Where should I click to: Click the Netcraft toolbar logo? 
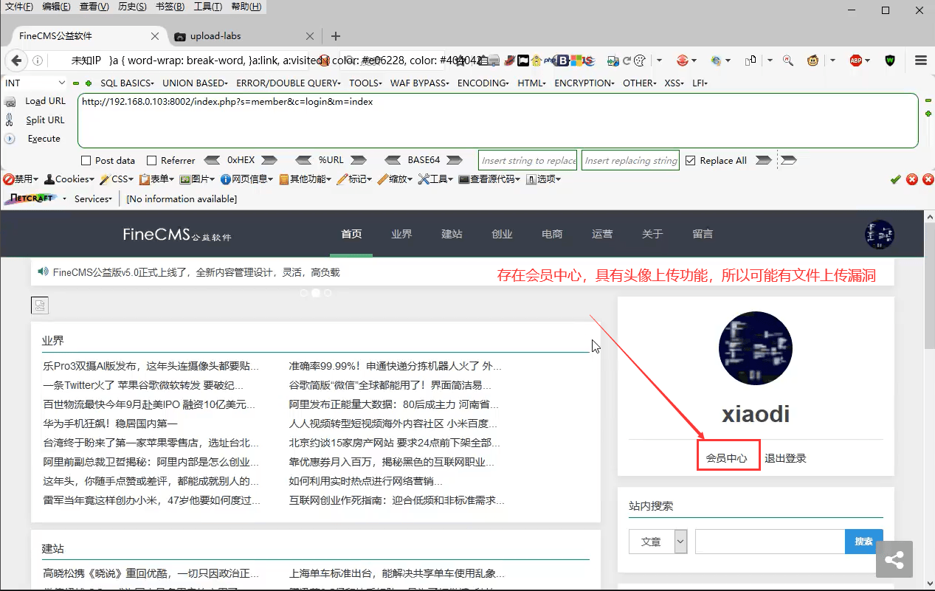(30, 198)
